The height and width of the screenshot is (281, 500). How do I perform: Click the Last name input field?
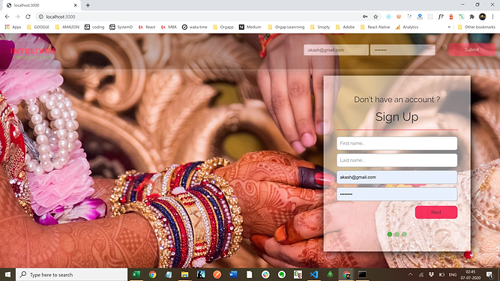coord(397,160)
